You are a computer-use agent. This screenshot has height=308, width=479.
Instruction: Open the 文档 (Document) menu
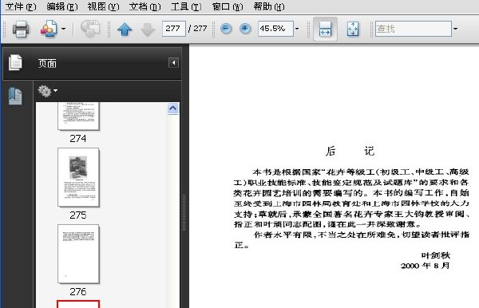(144, 6)
